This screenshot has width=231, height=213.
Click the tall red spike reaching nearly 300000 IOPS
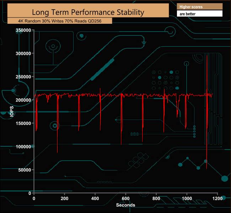(207, 73)
